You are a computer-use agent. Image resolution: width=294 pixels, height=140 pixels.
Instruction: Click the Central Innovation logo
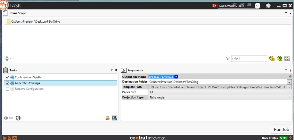(147, 138)
